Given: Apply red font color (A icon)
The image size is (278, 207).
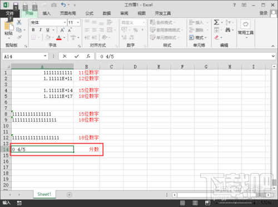Looking at the screenshot, I should pyautogui.click(x=59, y=37).
